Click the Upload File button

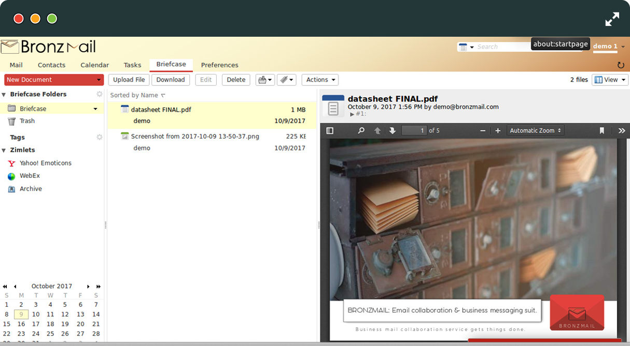coord(129,80)
